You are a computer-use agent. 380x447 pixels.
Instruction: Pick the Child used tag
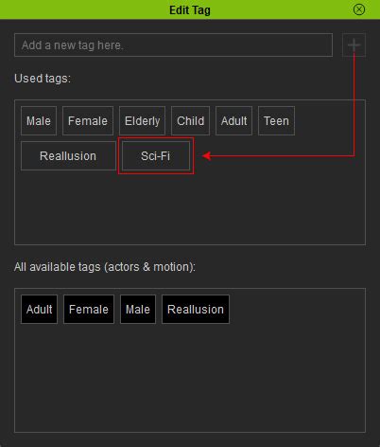(191, 121)
